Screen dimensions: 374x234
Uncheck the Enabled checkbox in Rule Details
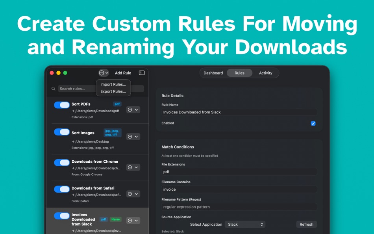click(x=313, y=123)
